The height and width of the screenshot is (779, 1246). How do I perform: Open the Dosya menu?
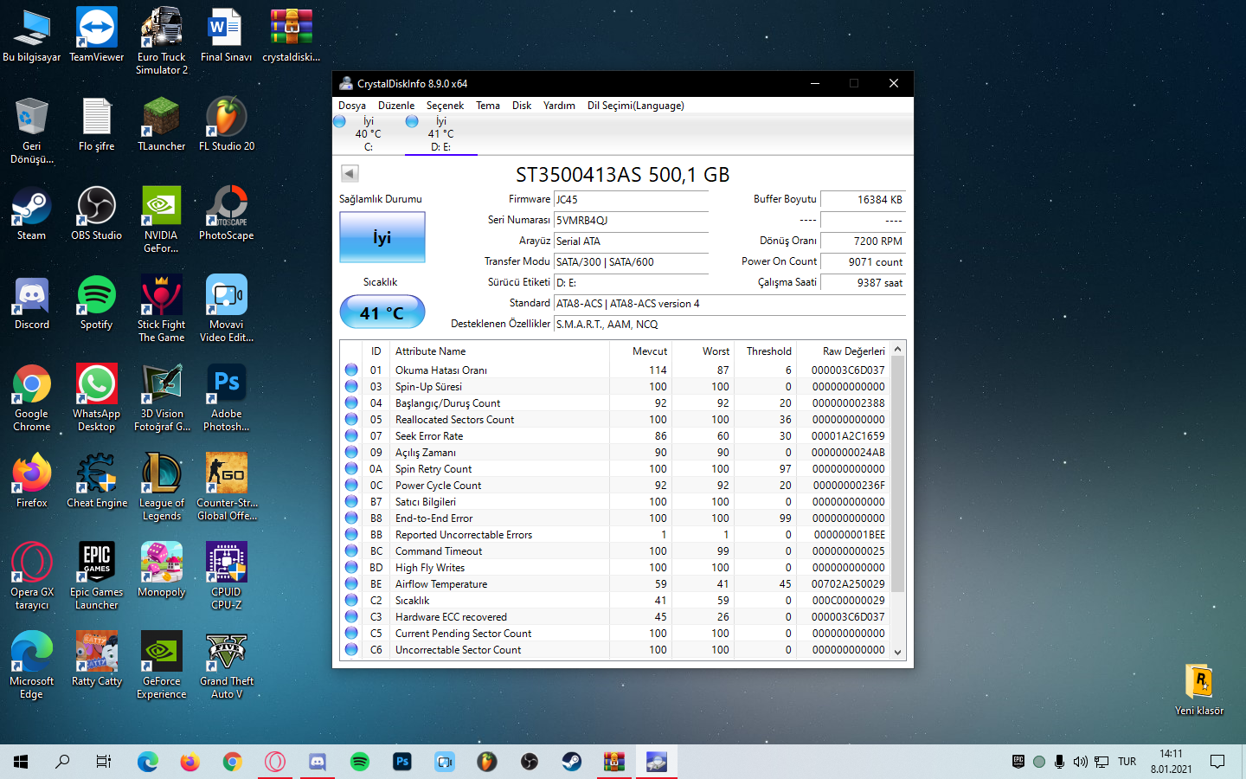point(352,106)
